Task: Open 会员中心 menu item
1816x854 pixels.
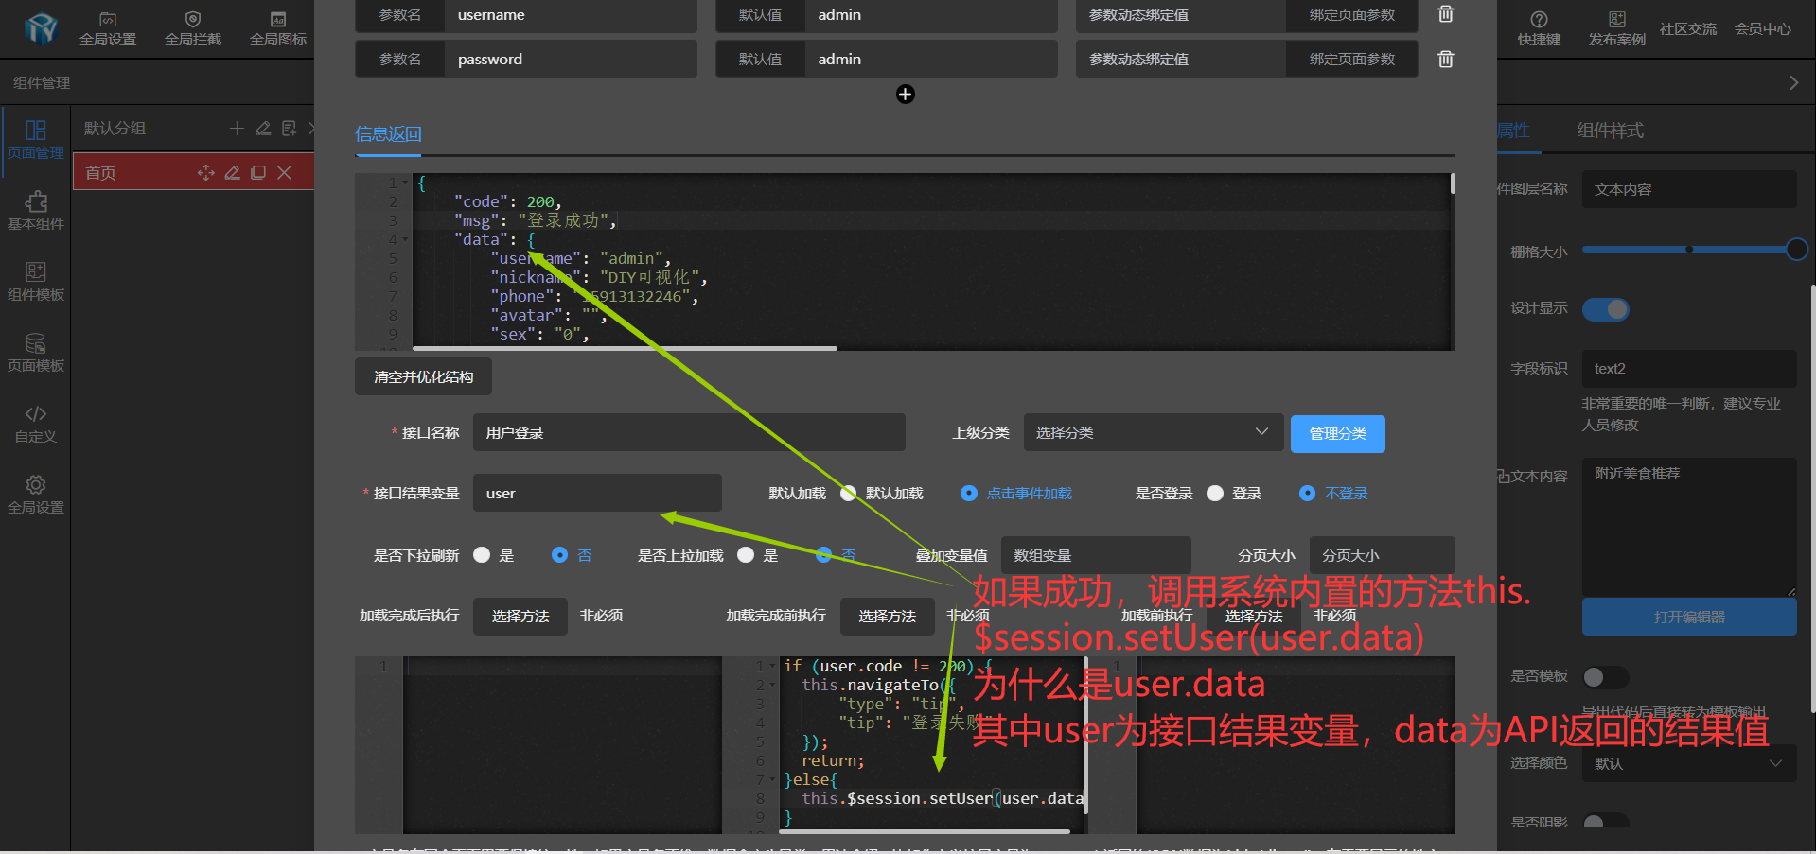Action: click(1762, 29)
